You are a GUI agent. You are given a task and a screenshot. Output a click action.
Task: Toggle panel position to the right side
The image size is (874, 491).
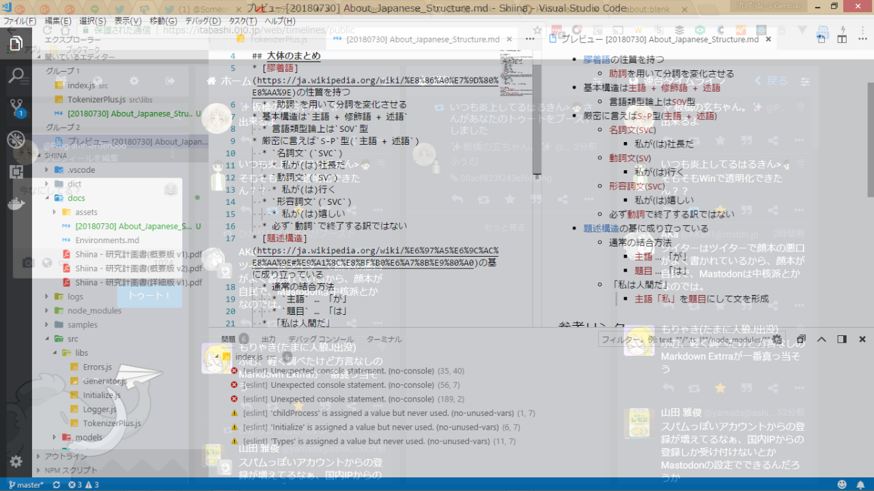[842, 339]
